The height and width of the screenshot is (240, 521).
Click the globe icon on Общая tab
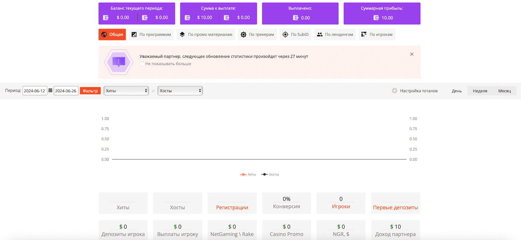coord(104,34)
